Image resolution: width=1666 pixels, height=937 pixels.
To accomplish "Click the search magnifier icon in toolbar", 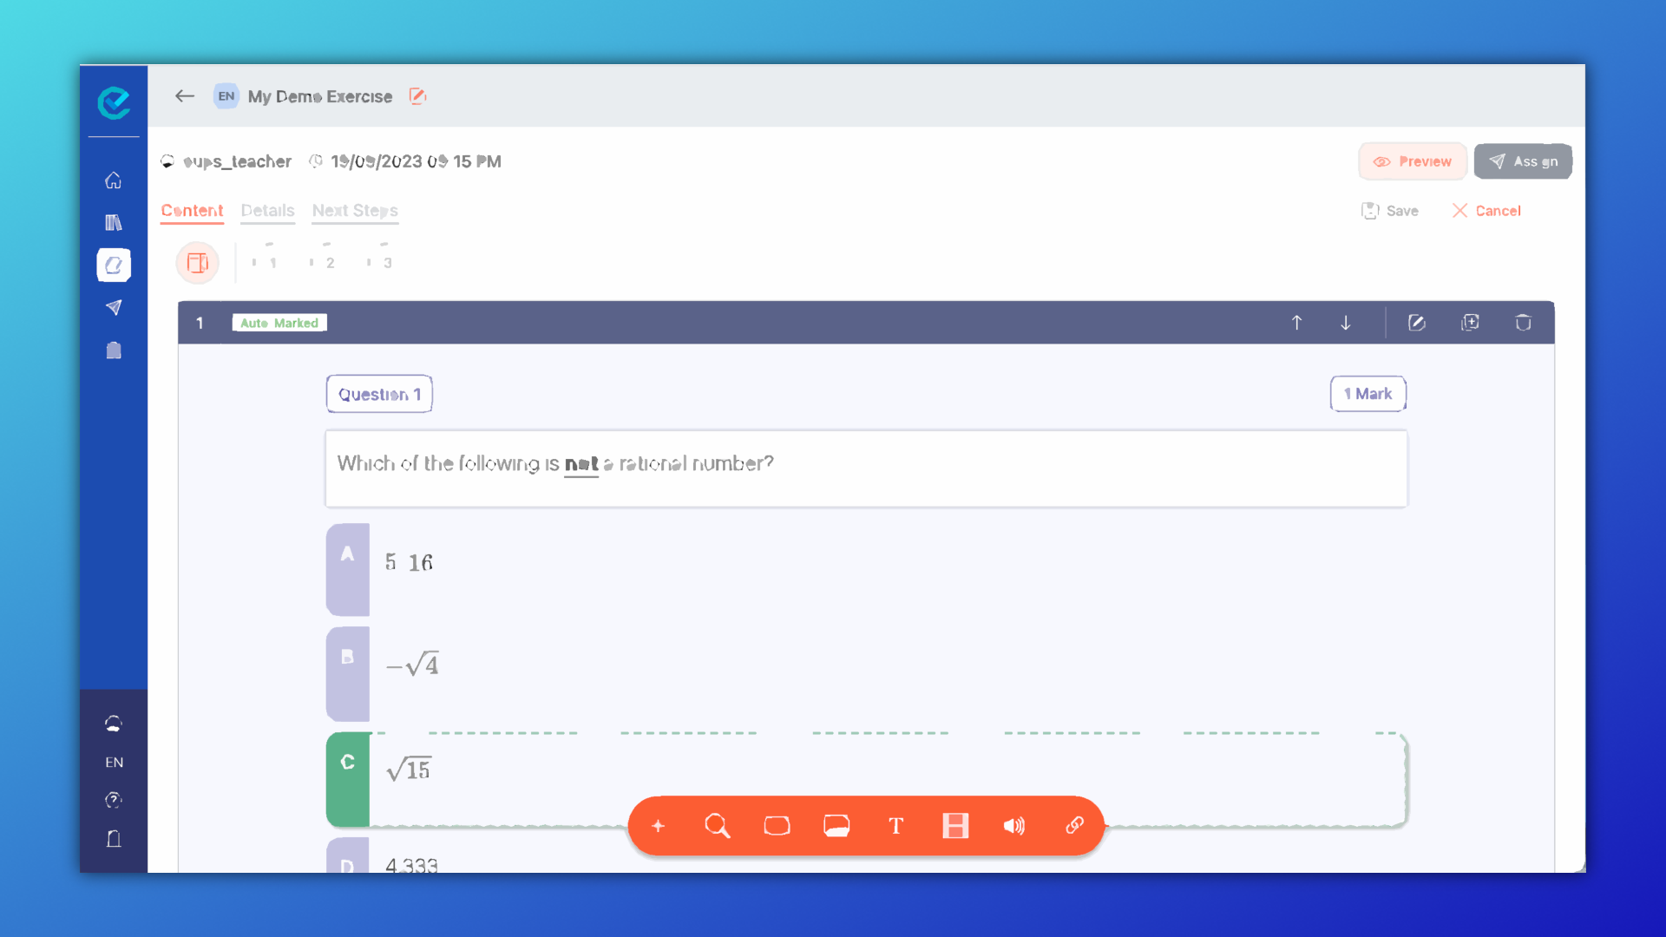I will (718, 826).
